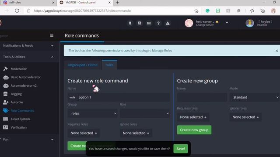View site info via the lock icon
280x157 pixels.
(x=28, y=10)
